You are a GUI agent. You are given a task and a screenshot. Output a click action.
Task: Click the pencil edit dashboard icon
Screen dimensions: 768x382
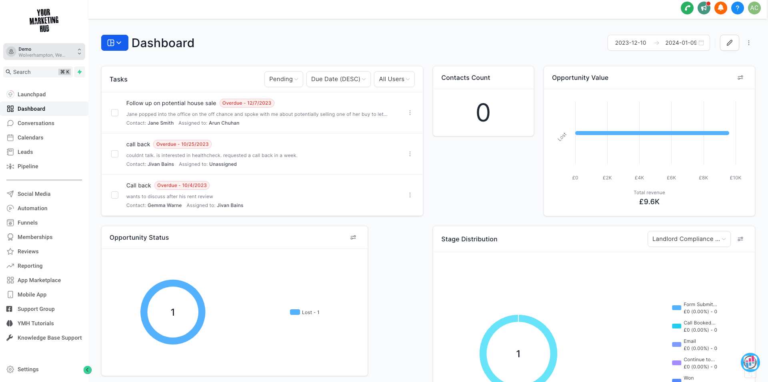[729, 43]
